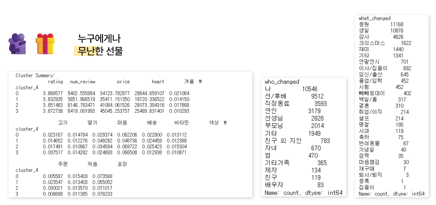Click the '생일' row label
This screenshot has width=436, height=205.
pyautogui.click(x=364, y=31)
